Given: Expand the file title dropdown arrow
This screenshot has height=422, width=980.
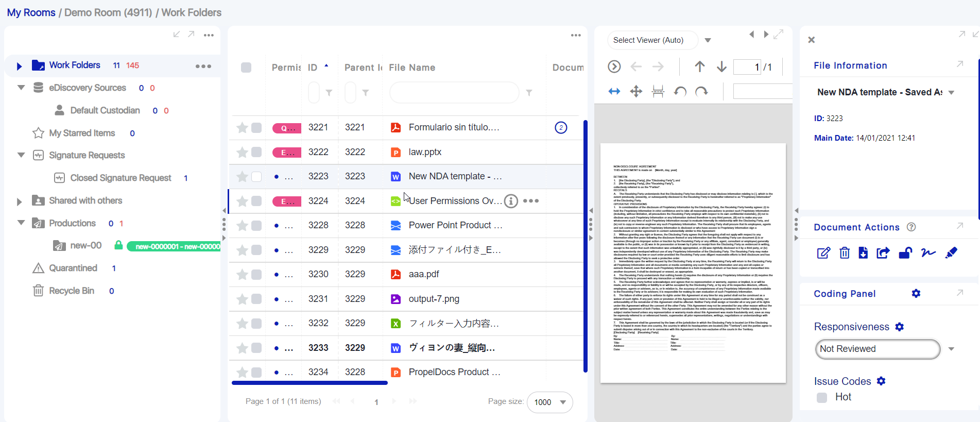Looking at the screenshot, I should coord(951,93).
